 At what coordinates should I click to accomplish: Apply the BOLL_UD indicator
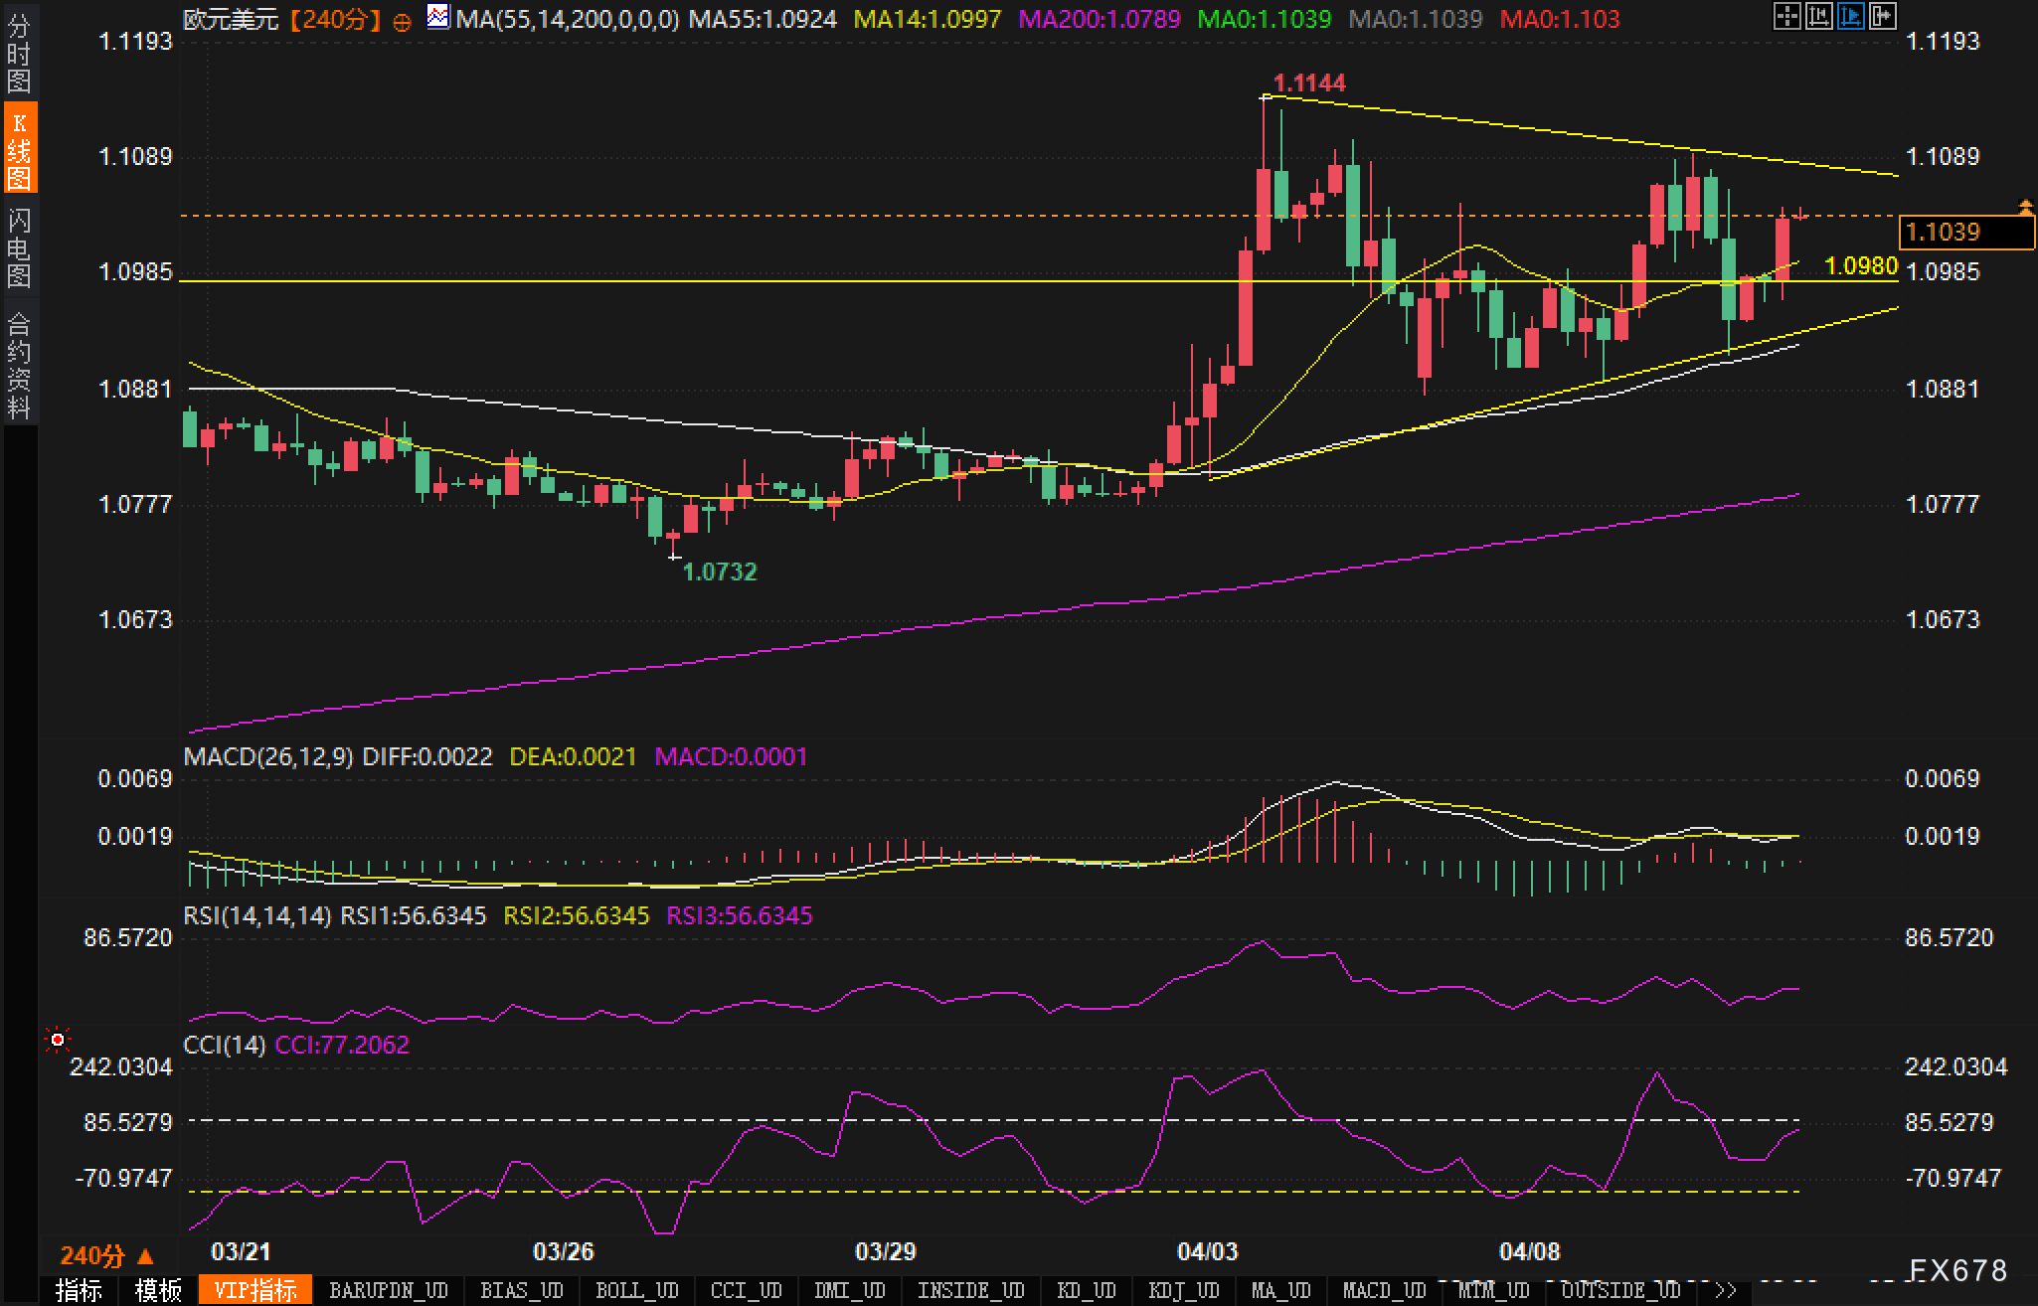click(x=636, y=1290)
